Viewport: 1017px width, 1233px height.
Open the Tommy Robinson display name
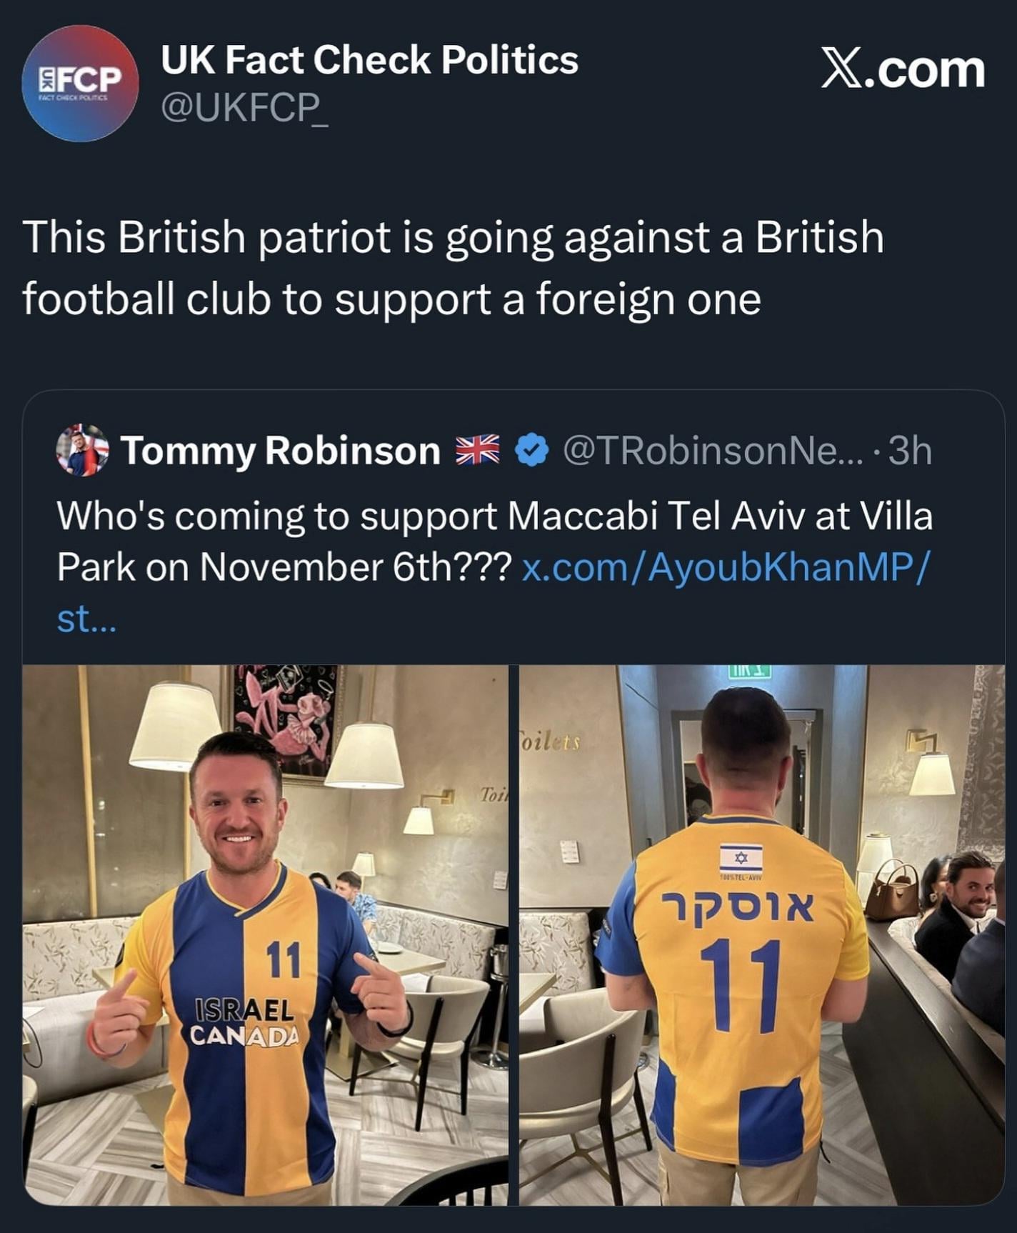281,451
